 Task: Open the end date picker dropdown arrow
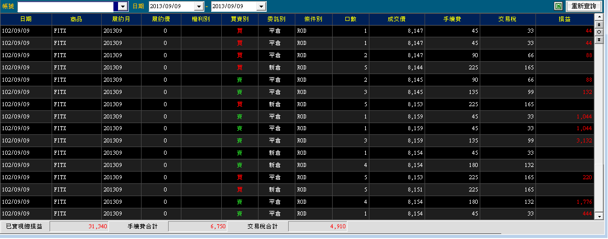coord(262,7)
